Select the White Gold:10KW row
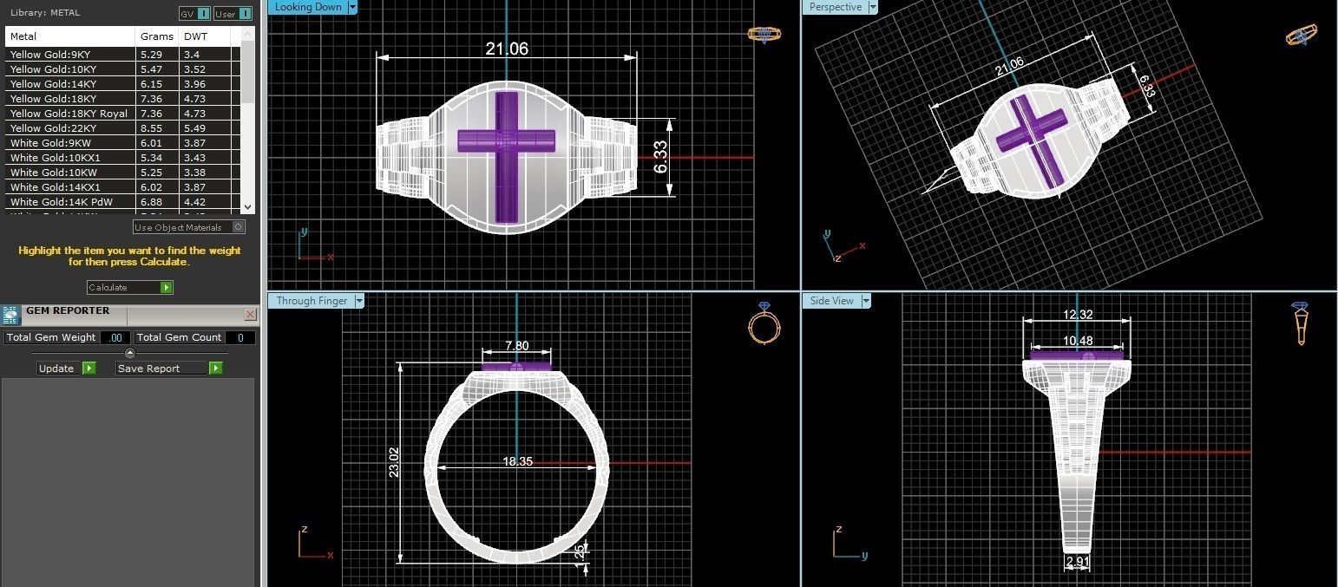Image resolution: width=1338 pixels, height=587 pixels. (123, 172)
